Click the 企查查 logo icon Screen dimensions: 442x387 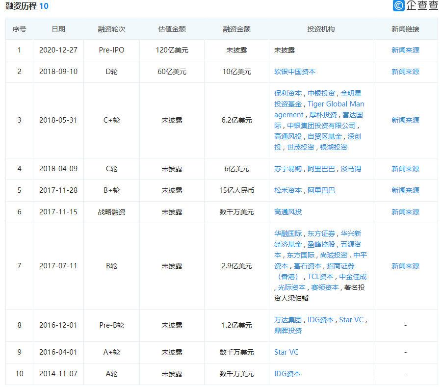click(x=399, y=6)
